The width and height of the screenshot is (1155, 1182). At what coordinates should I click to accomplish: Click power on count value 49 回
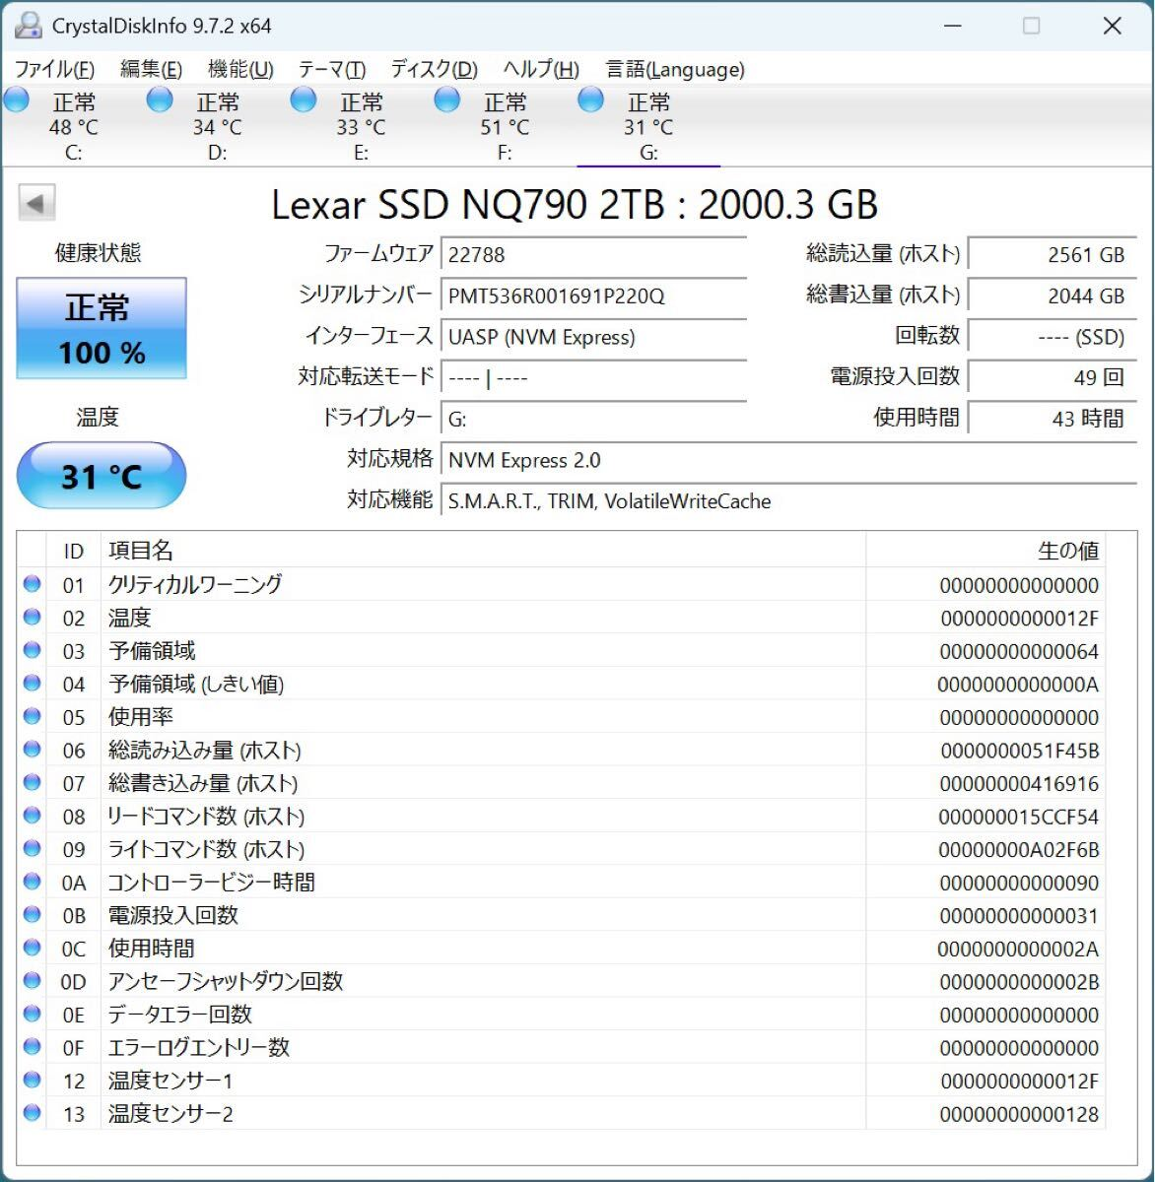[1053, 377]
